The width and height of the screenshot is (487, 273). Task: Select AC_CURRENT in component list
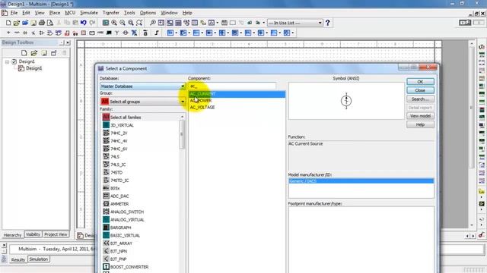pos(237,94)
